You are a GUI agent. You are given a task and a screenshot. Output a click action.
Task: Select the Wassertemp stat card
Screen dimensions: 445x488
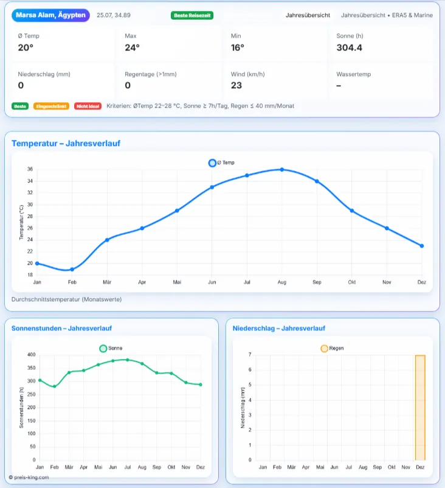[381, 80]
